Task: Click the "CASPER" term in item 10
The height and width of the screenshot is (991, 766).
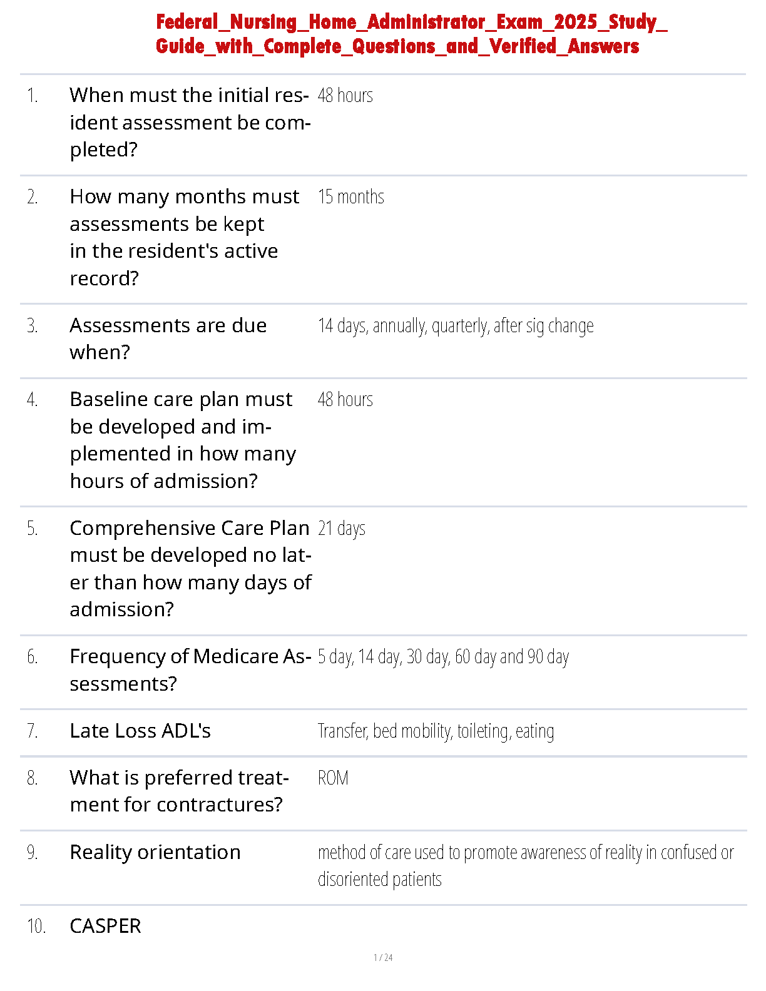Action: 105,926
